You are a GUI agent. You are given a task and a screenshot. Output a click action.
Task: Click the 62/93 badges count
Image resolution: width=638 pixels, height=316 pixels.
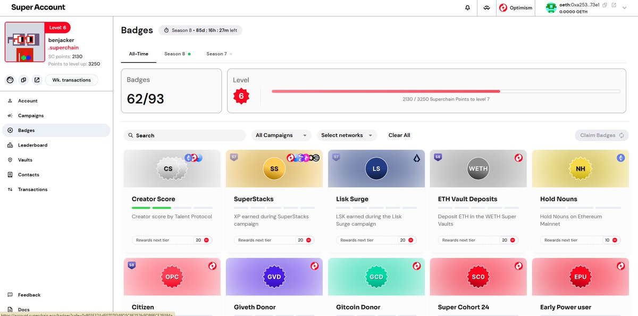tap(145, 99)
